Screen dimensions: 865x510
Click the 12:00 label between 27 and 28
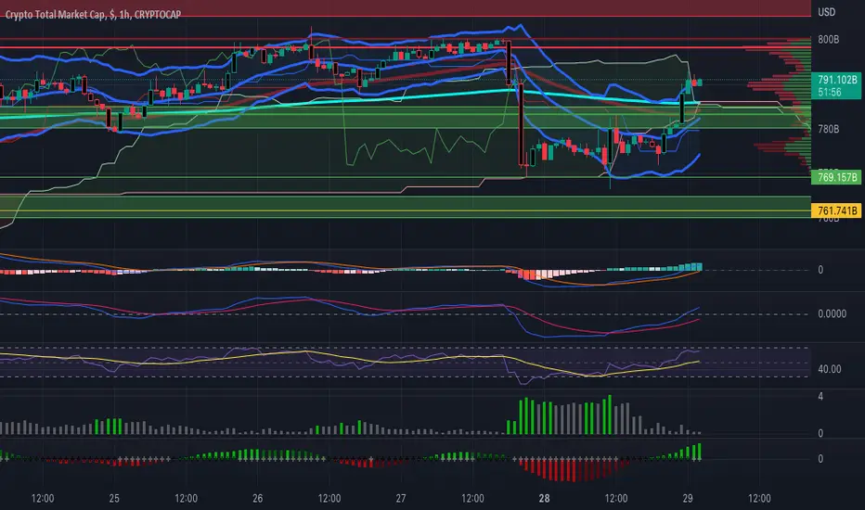click(472, 499)
